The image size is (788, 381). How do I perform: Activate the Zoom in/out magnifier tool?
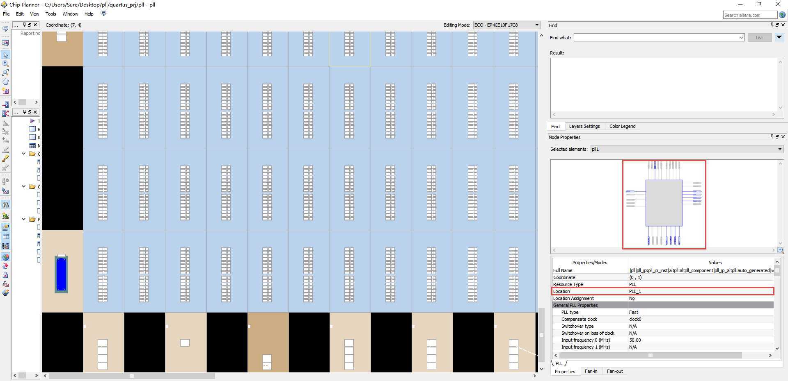click(5, 64)
